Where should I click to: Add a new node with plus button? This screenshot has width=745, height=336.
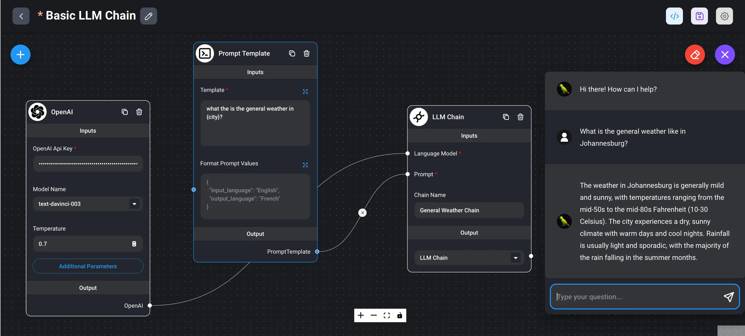(20, 54)
